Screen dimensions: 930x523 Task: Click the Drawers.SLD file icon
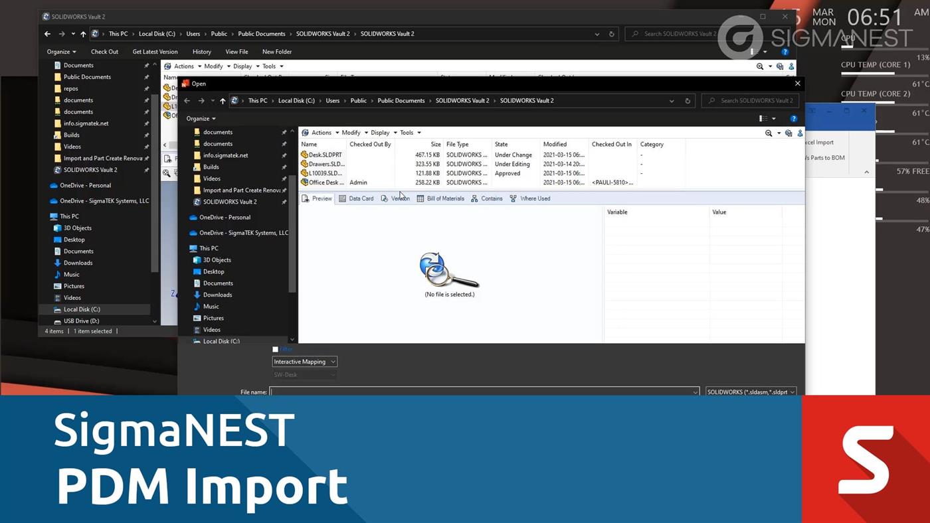[305, 164]
